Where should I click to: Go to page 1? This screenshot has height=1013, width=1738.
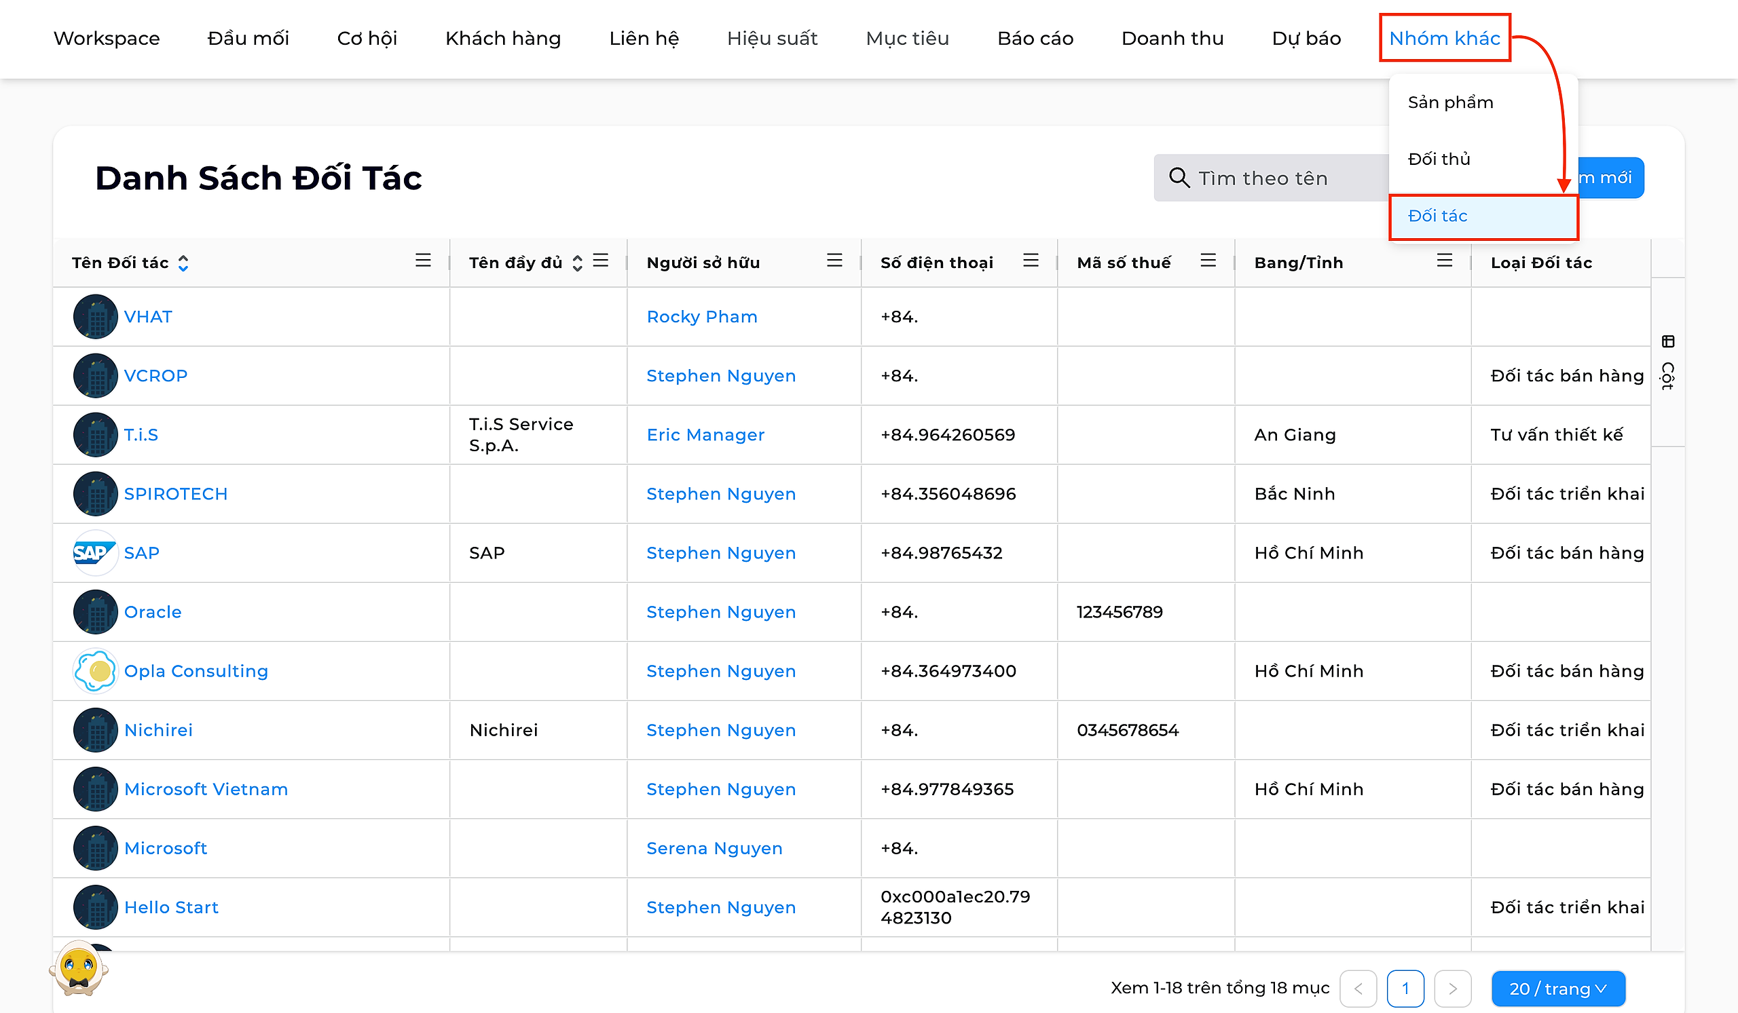(1405, 989)
